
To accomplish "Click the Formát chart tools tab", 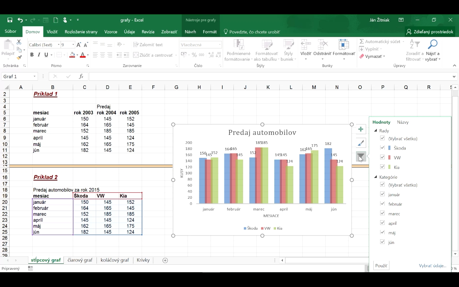I will pos(210,32).
